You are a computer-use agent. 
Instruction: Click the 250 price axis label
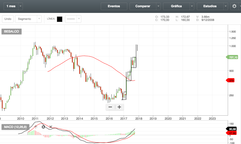click(231, 95)
